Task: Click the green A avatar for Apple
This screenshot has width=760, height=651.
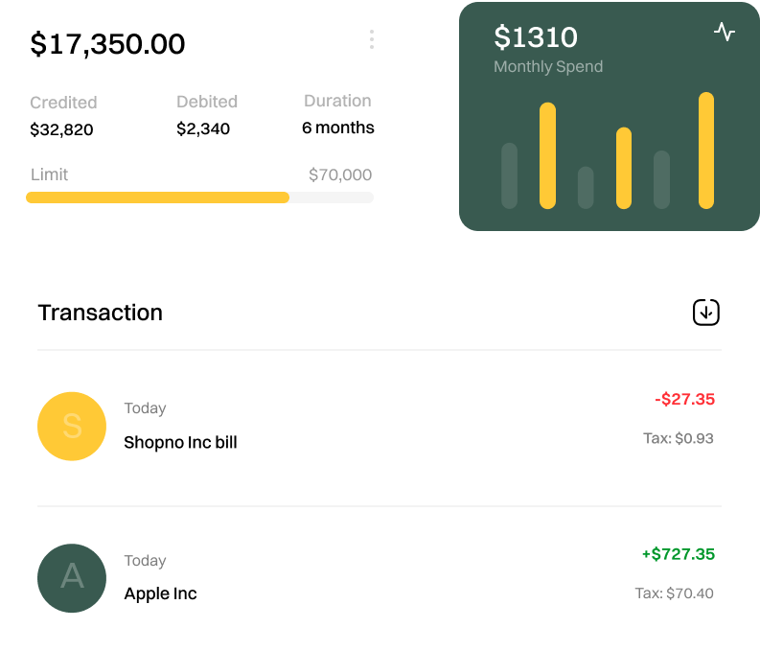Action: click(x=72, y=578)
